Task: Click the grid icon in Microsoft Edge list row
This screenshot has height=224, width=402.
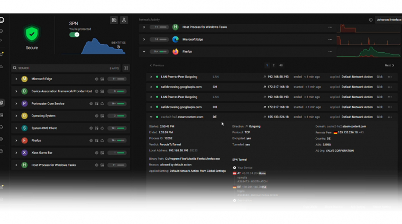Action: [x=102, y=79]
